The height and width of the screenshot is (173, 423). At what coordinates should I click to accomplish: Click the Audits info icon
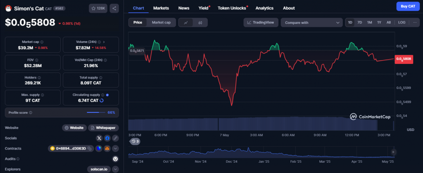click(18, 159)
